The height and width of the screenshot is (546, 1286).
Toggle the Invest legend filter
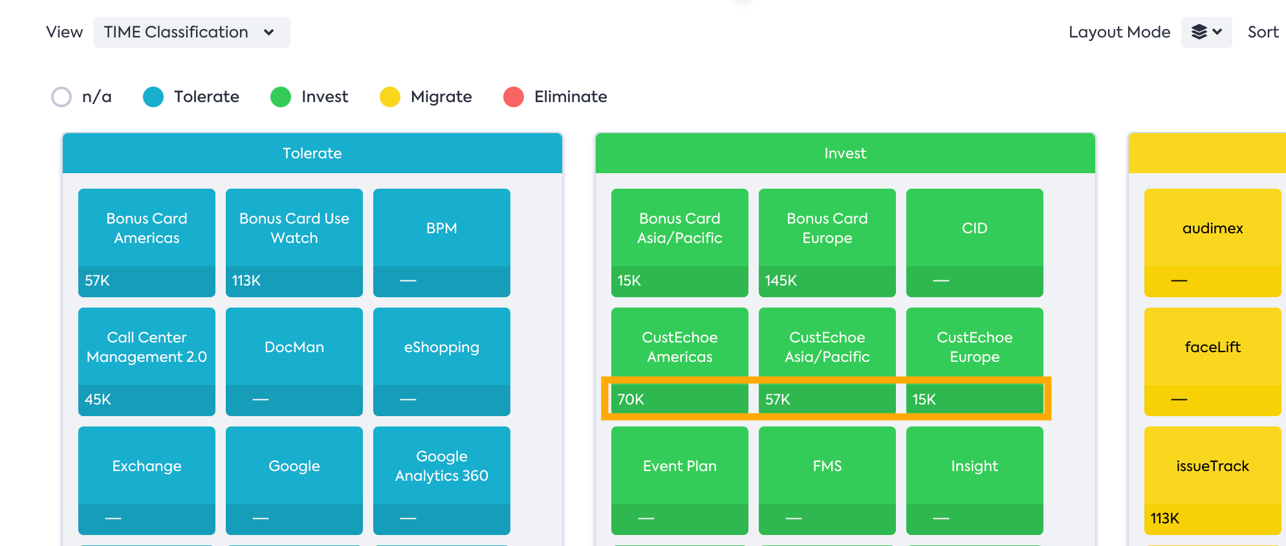tap(309, 97)
